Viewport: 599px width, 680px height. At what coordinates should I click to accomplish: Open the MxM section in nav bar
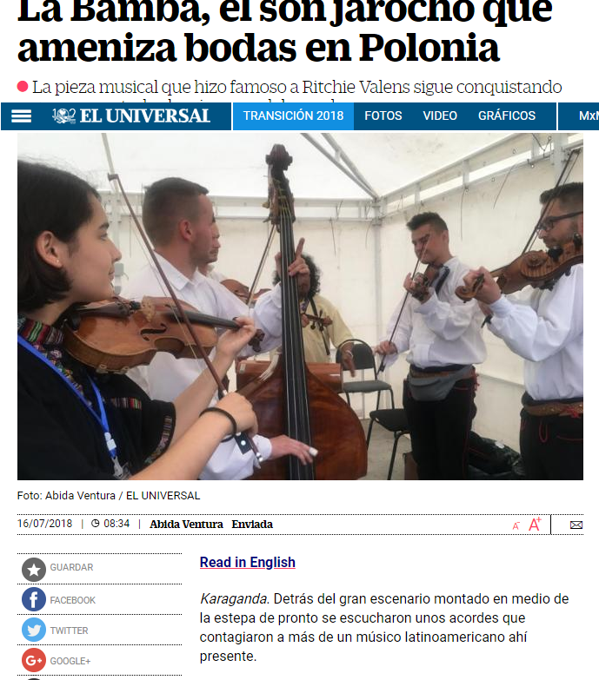pyautogui.click(x=589, y=116)
